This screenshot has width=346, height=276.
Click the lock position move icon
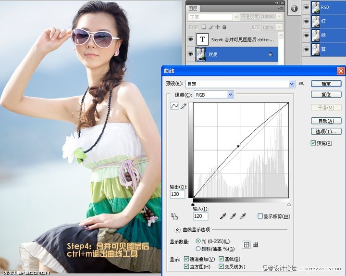point(218,27)
